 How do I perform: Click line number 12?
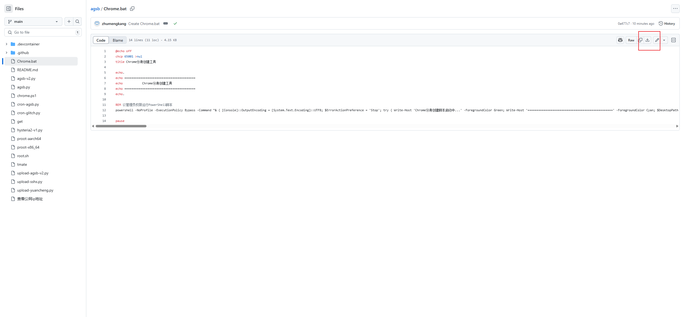coord(104,110)
